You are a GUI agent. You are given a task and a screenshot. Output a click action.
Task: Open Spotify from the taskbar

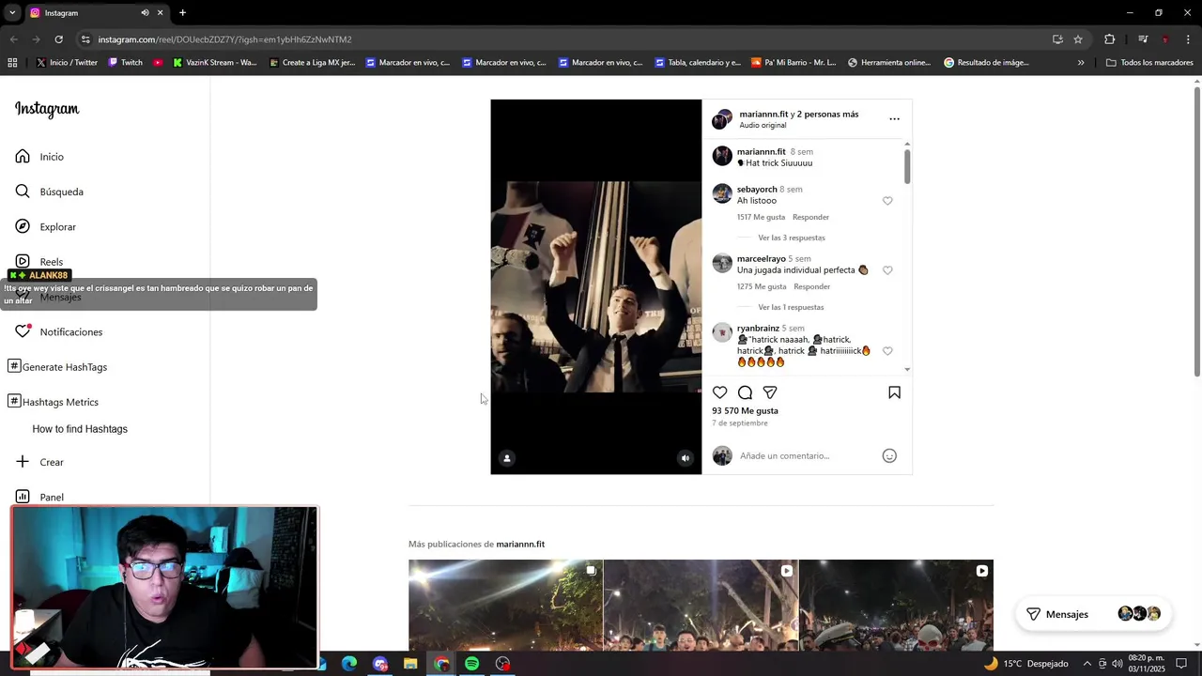471,664
